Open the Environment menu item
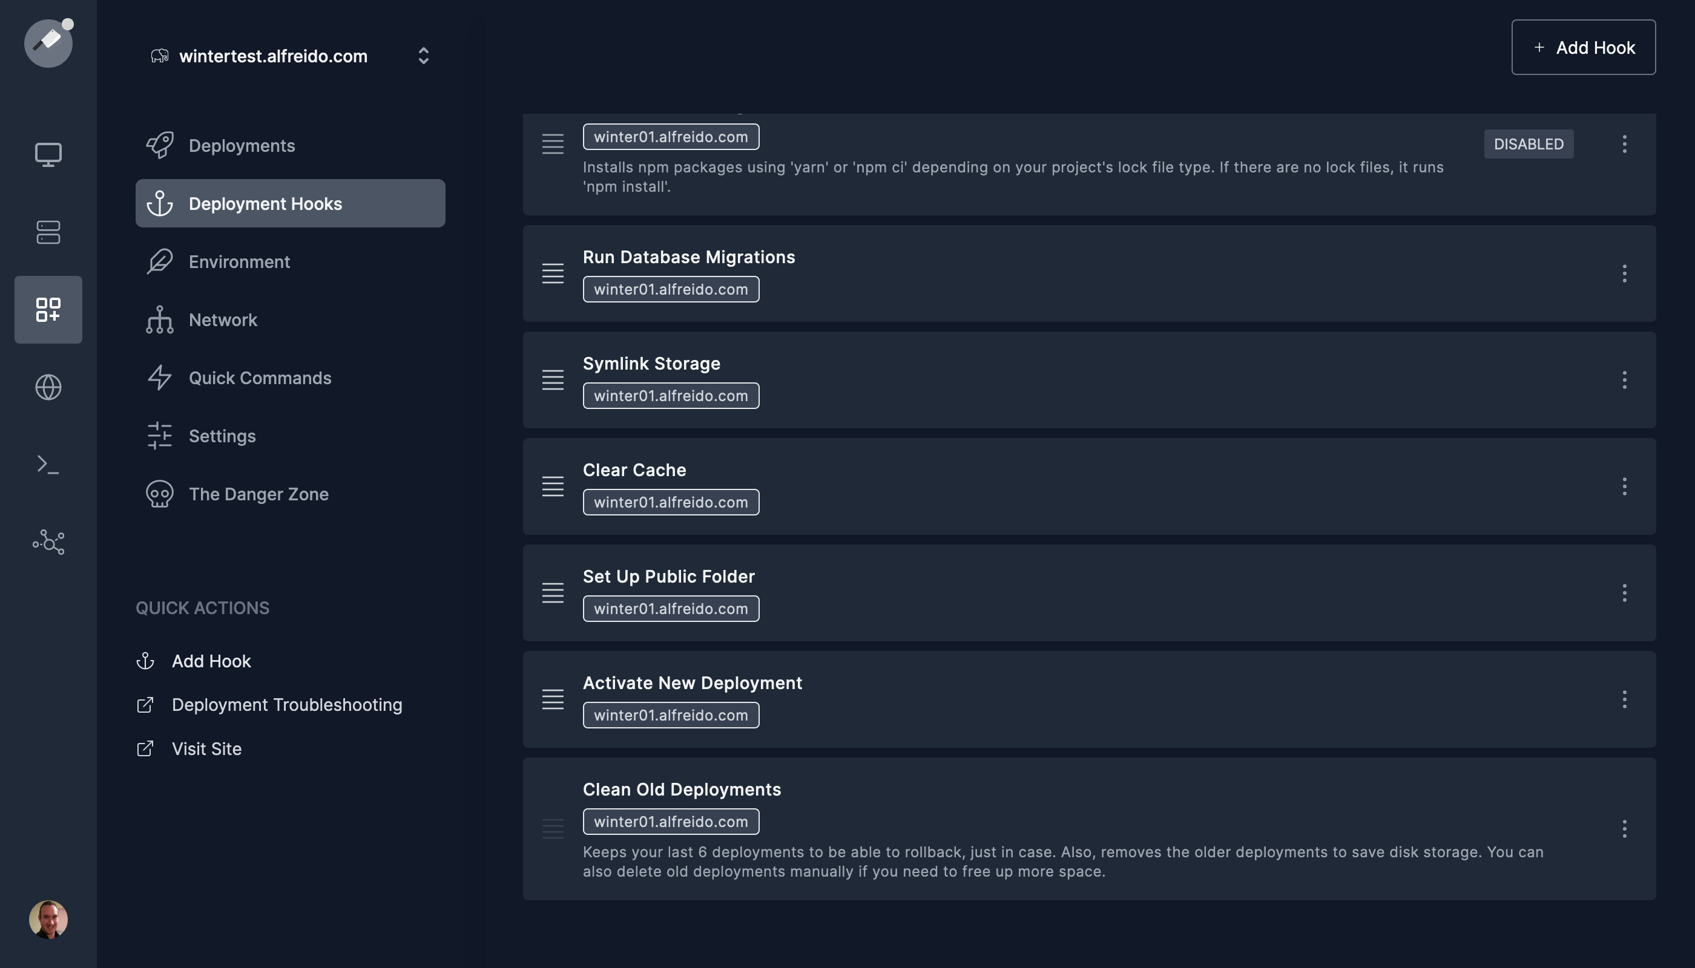 [x=239, y=262]
